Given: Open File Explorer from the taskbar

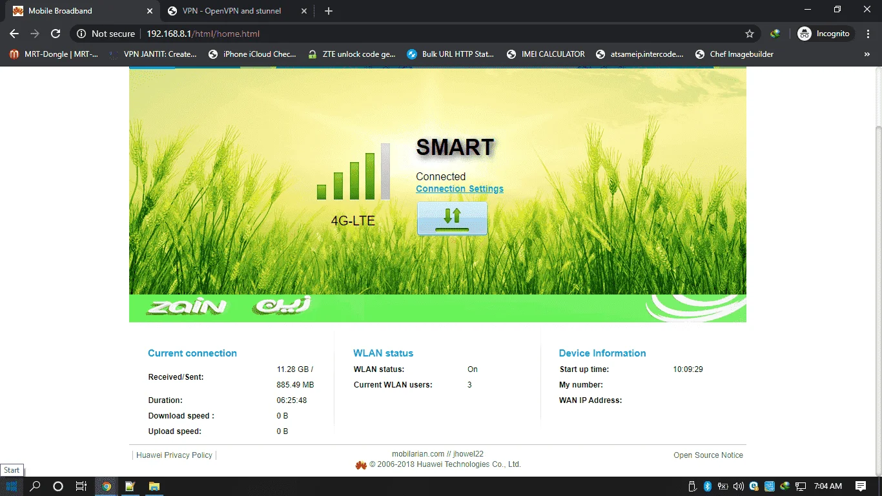Looking at the screenshot, I should click(154, 486).
